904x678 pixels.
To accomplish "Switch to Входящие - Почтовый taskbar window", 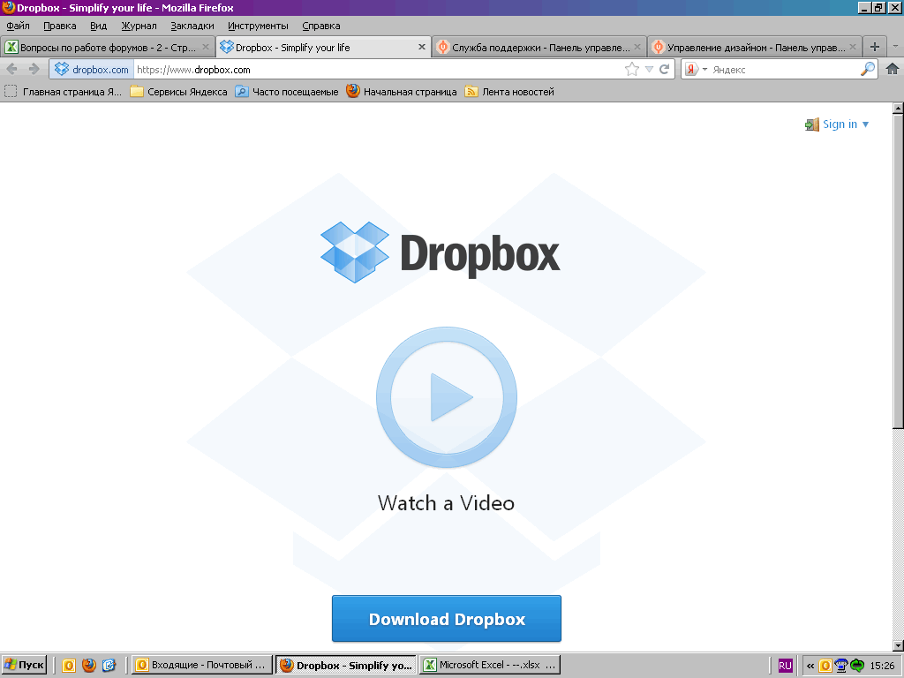I will click(200, 666).
